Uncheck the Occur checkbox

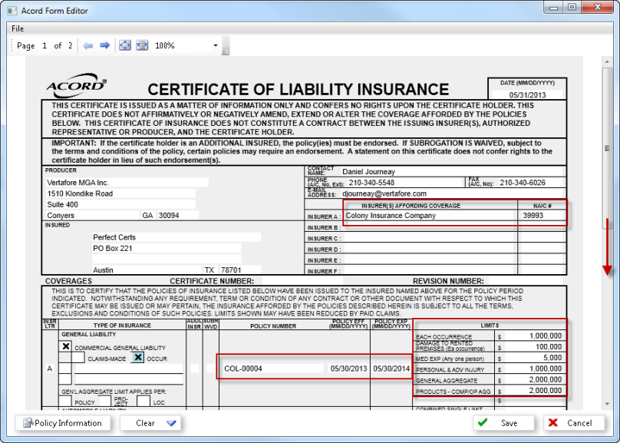138,357
